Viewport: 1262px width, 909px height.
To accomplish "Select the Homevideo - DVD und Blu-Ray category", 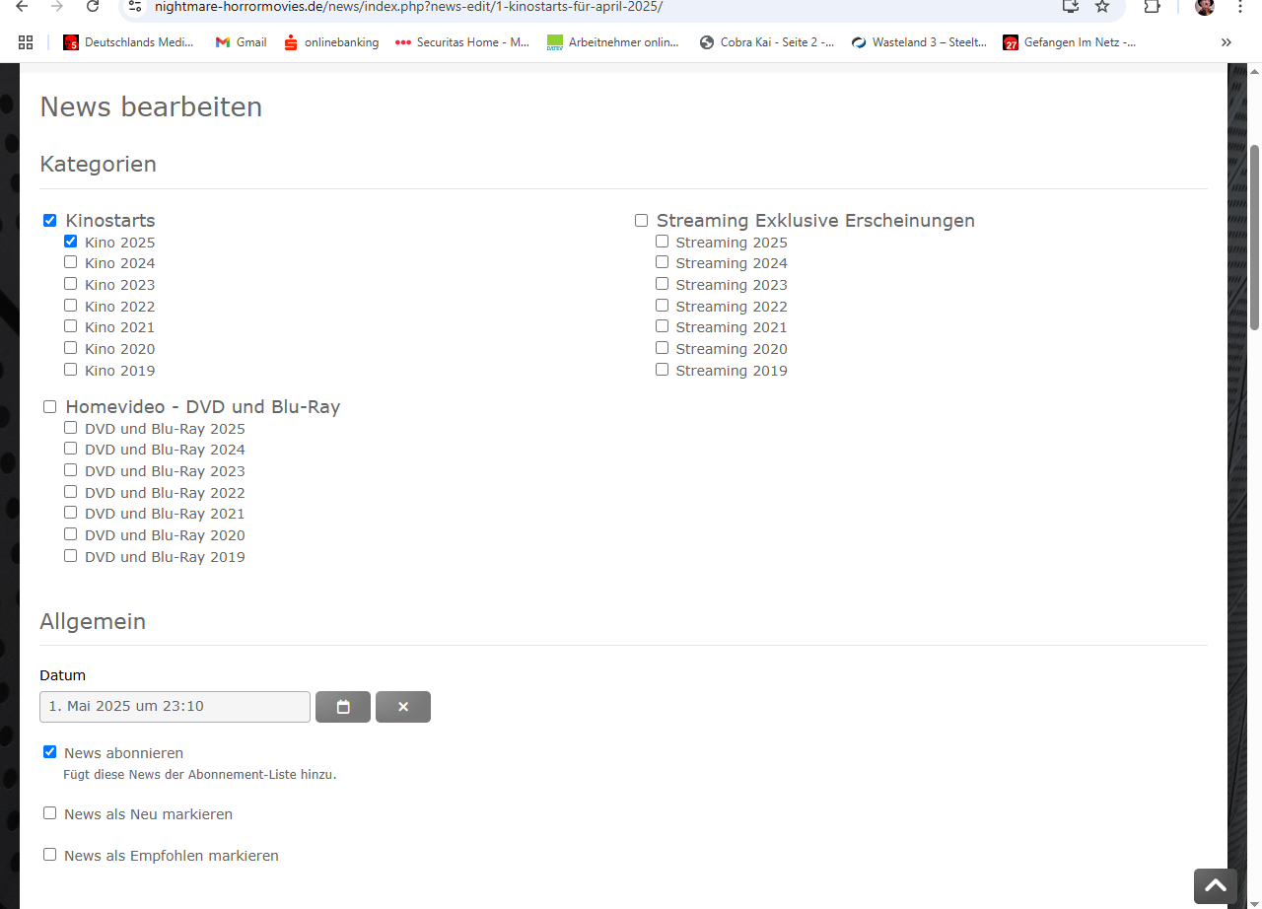I will 50,407.
